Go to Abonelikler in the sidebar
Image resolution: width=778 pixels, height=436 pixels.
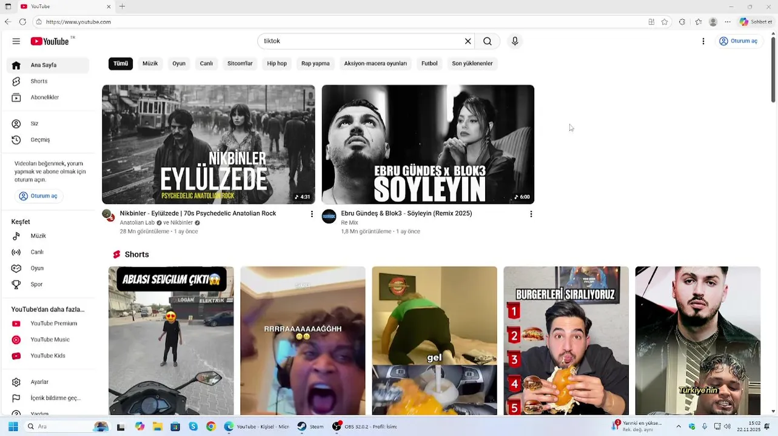(x=48, y=97)
